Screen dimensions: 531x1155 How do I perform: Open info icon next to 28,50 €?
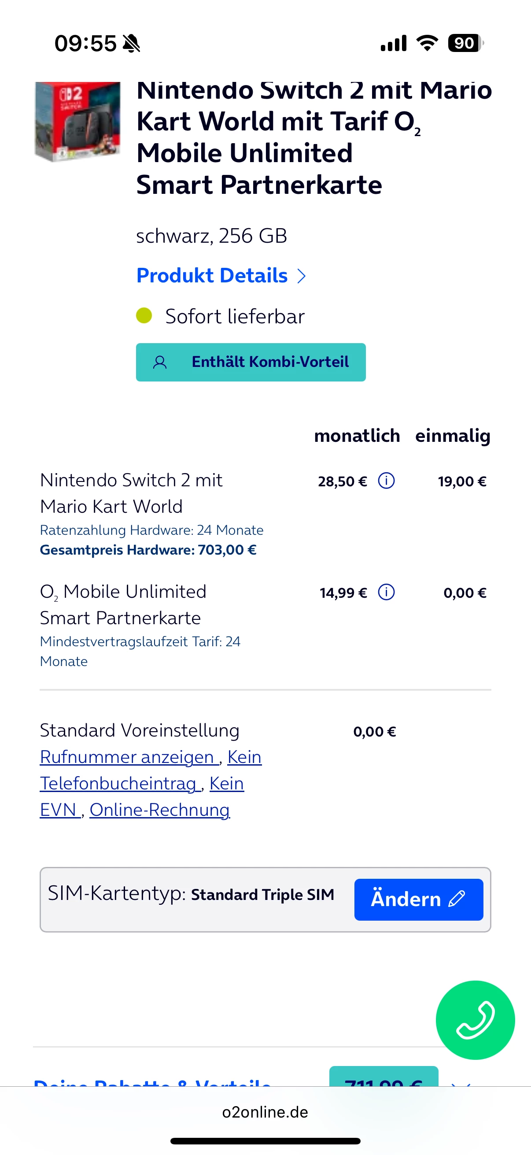(x=386, y=481)
